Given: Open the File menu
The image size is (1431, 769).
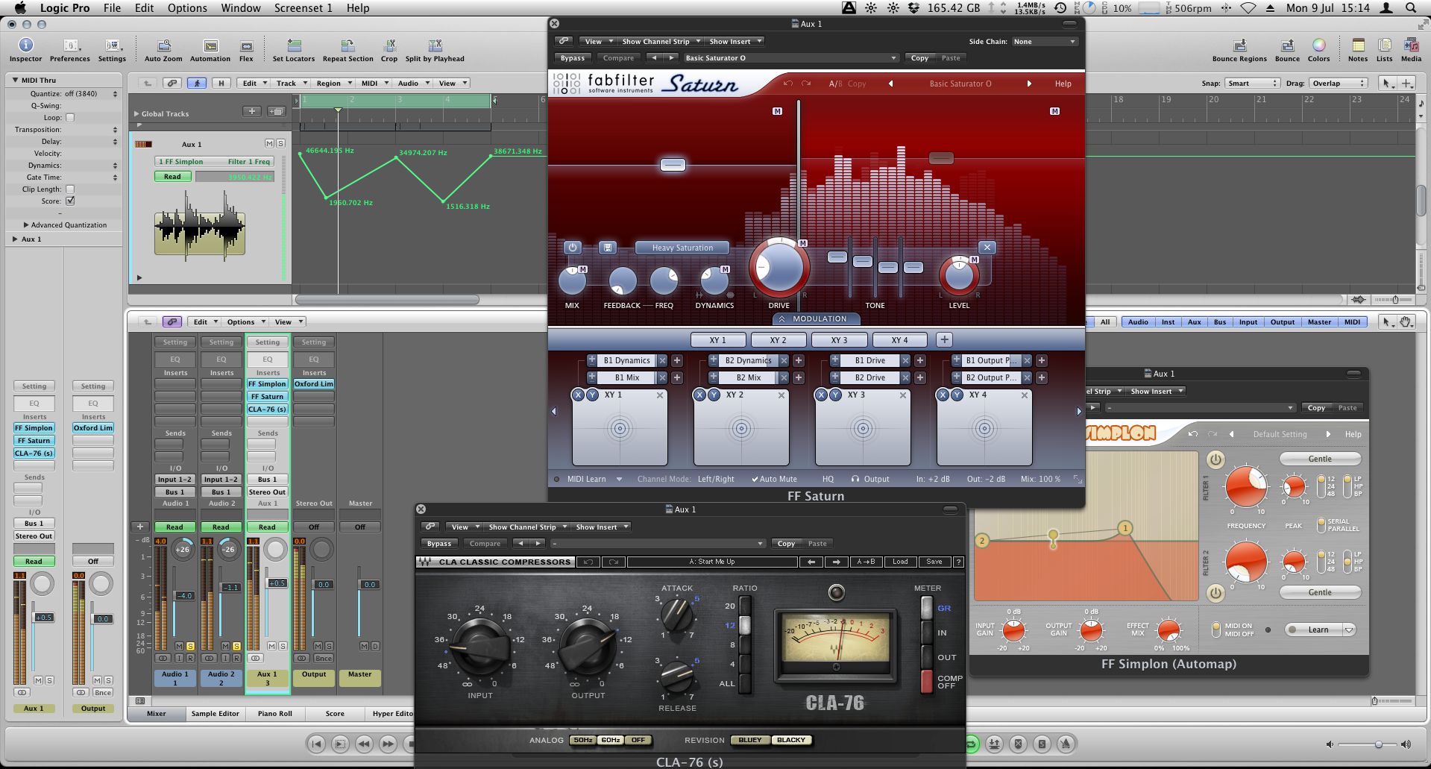Looking at the screenshot, I should 112,8.
